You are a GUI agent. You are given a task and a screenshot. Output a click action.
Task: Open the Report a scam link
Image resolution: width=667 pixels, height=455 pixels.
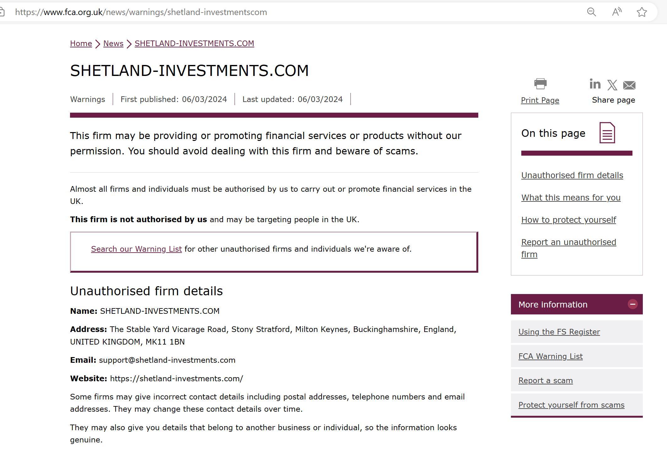pyautogui.click(x=545, y=380)
